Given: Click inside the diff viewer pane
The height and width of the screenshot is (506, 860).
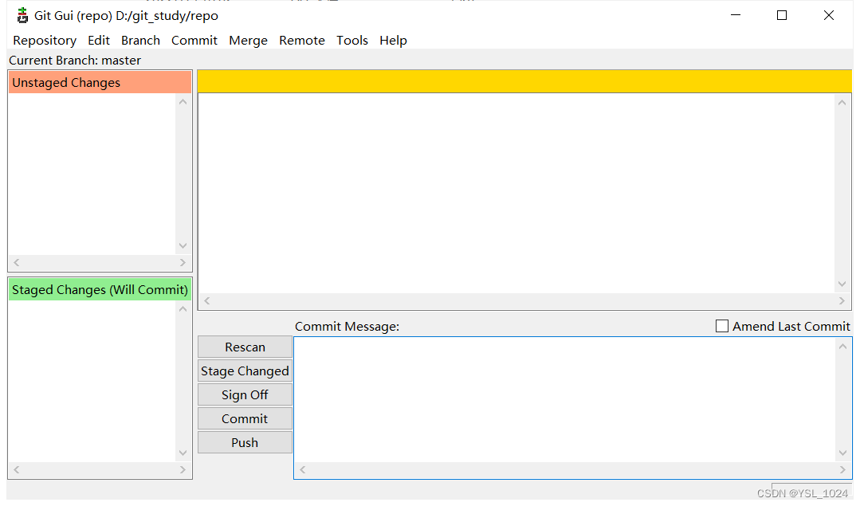Looking at the screenshot, I should (516, 193).
